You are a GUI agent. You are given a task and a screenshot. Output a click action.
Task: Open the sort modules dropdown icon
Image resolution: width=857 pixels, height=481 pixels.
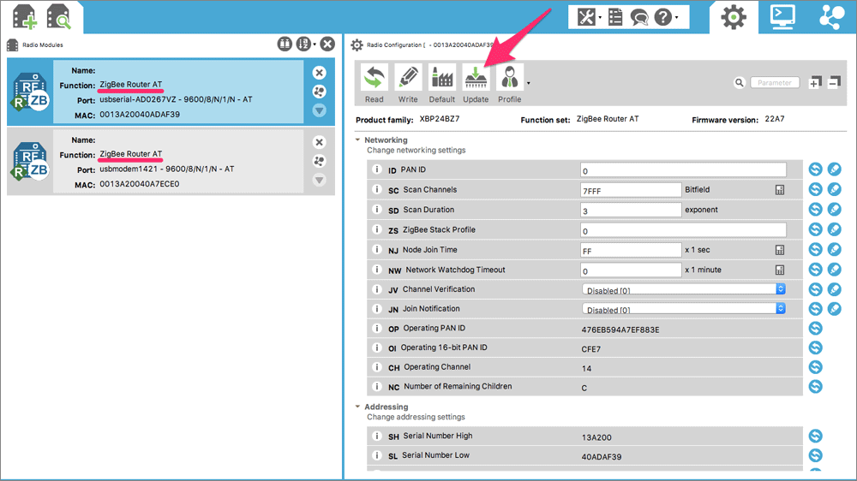[305, 45]
